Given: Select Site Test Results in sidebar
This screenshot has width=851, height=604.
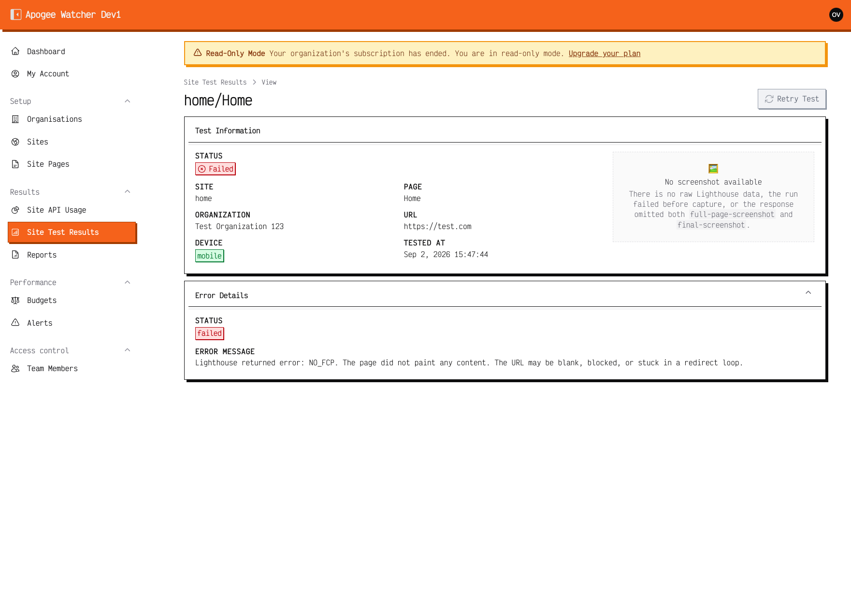Looking at the screenshot, I should pos(72,232).
